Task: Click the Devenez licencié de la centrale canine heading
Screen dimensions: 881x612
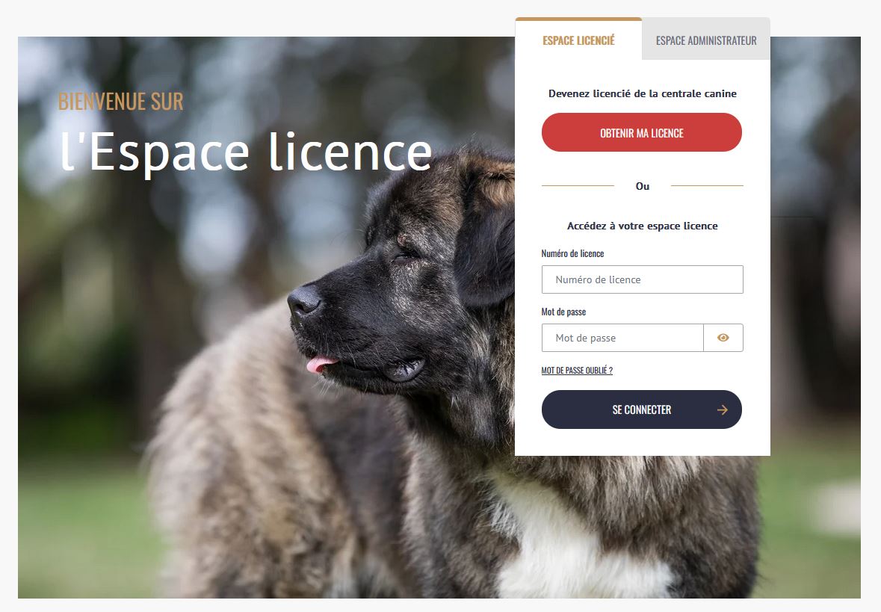Action: point(642,93)
